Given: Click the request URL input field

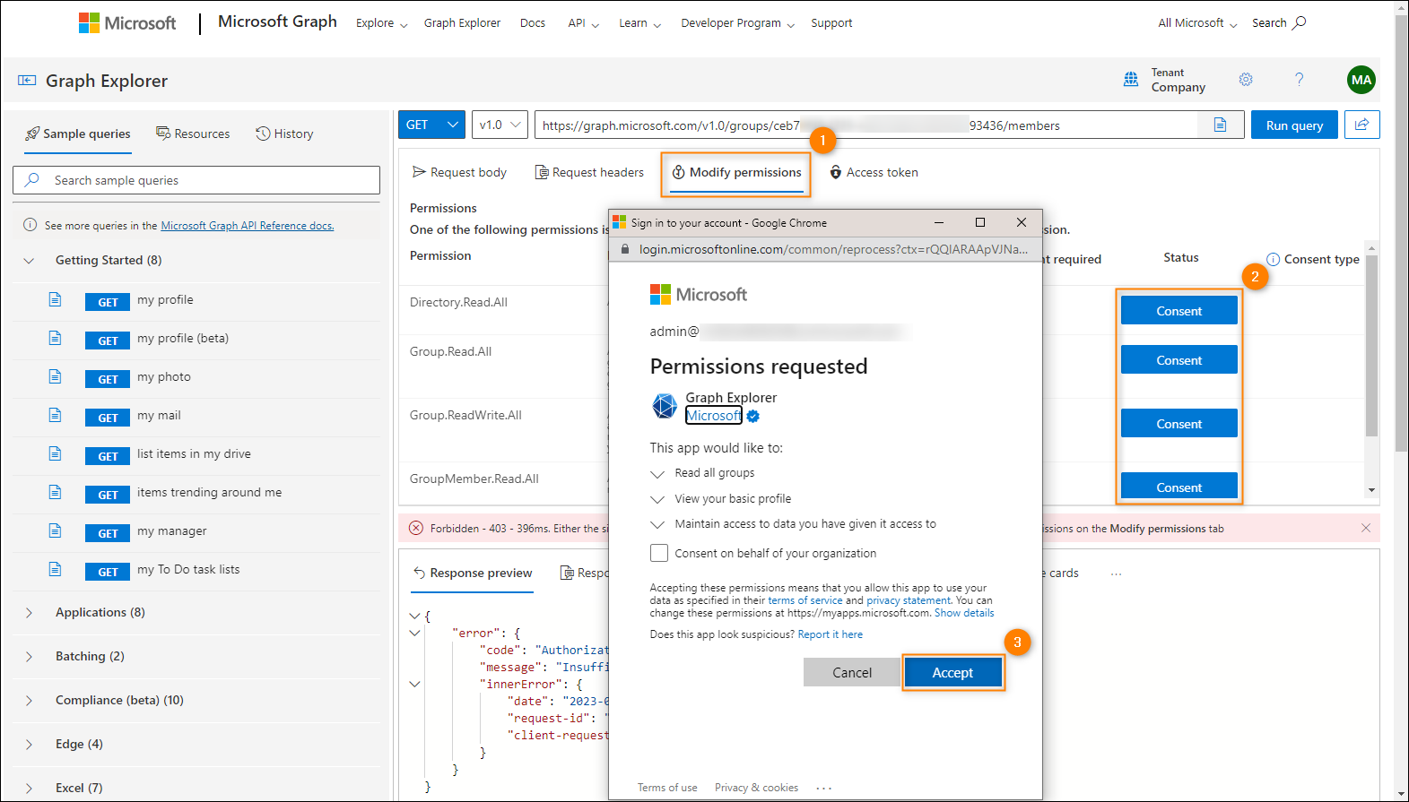Looking at the screenshot, I should 866,125.
